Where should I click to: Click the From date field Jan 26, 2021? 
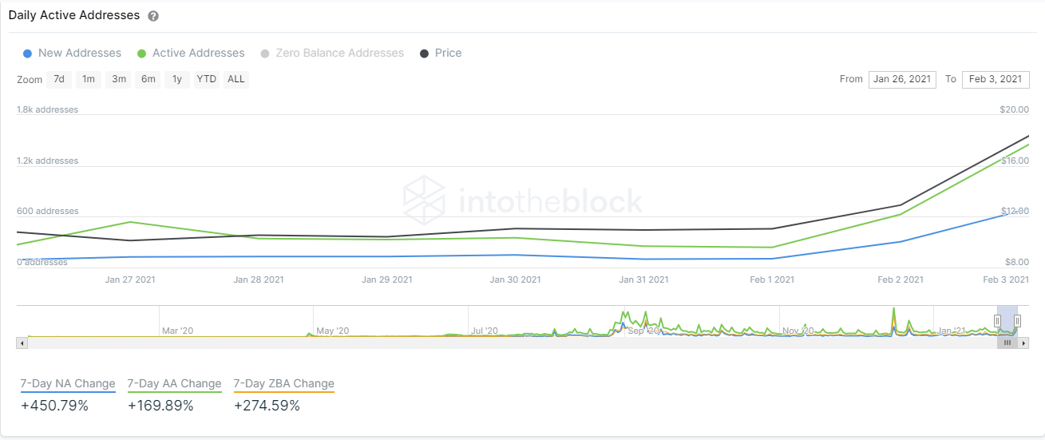pos(902,79)
